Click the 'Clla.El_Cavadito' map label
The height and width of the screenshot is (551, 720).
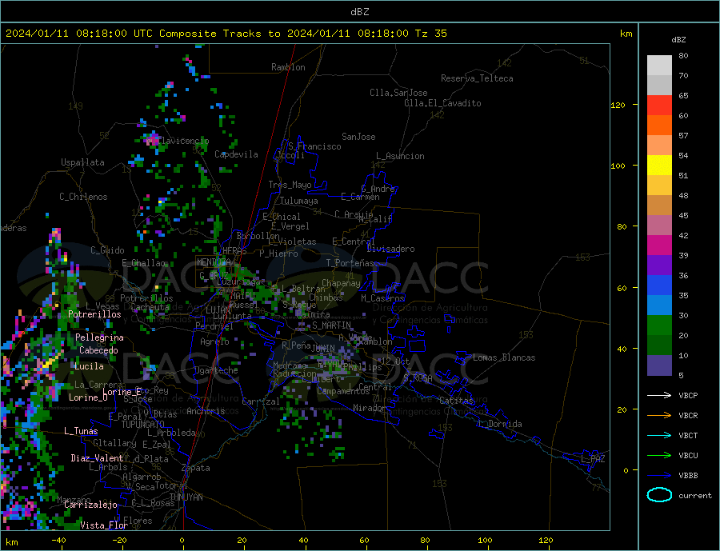click(x=442, y=103)
